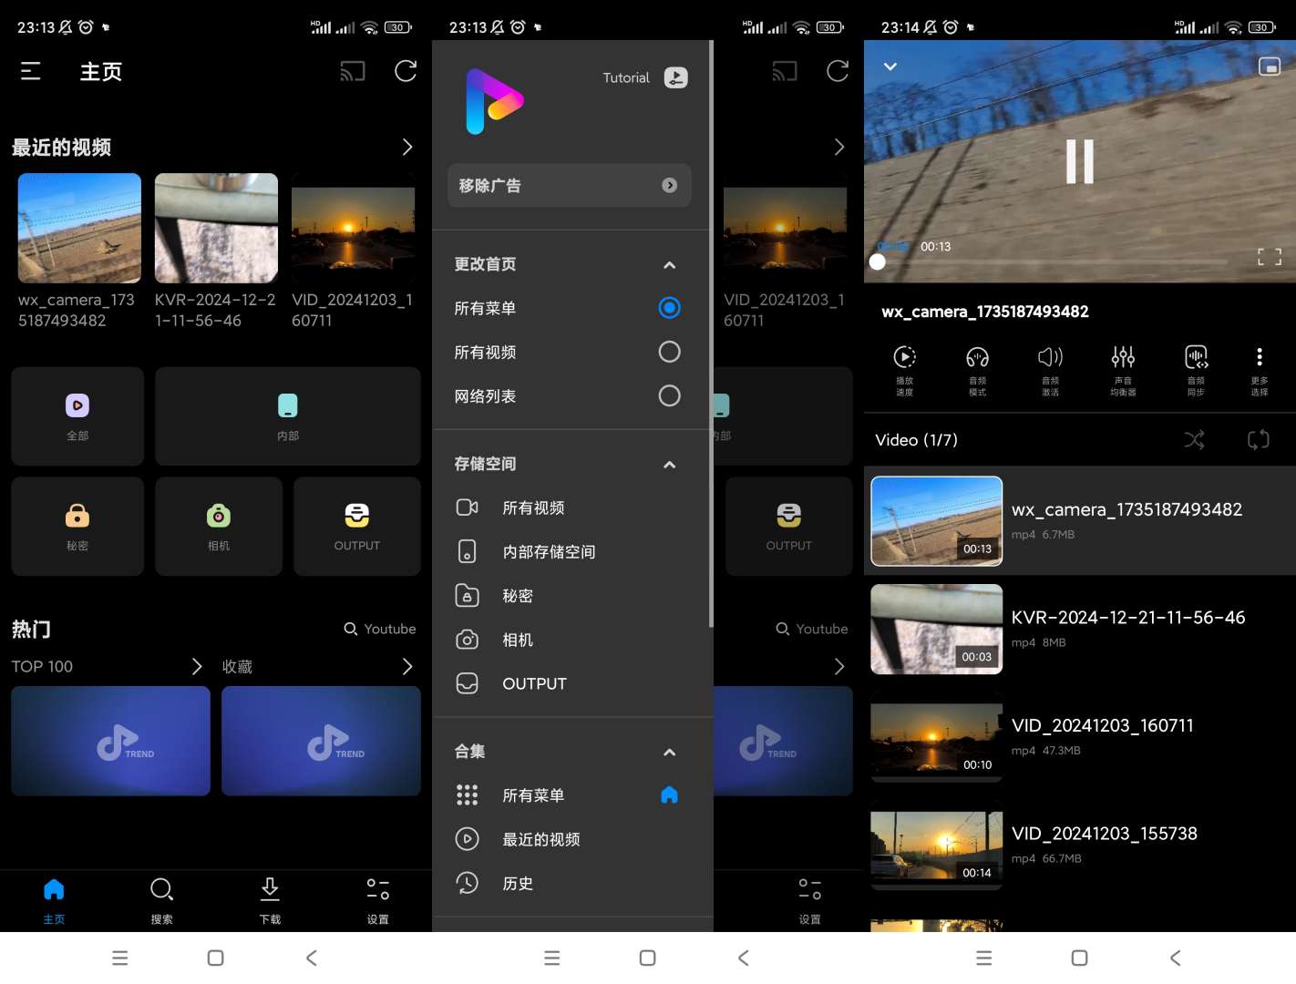Open 内部存储空间 in the drawer

pyautogui.click(x=572, y=551)
